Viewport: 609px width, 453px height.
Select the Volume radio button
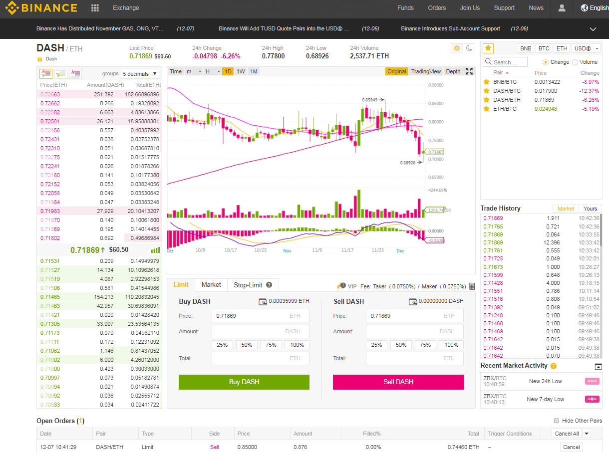(575, 62)
